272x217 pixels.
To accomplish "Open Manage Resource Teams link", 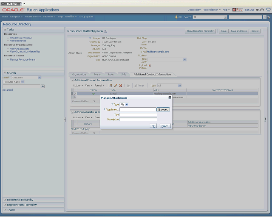I will coord(23,59).
